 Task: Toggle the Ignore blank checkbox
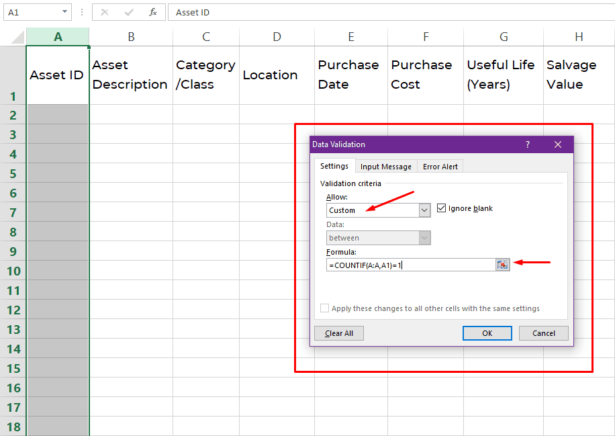pyautogui.click(x=442, y=208)
